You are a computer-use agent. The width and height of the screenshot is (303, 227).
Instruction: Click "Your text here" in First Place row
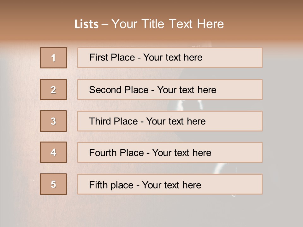(173, 57)
